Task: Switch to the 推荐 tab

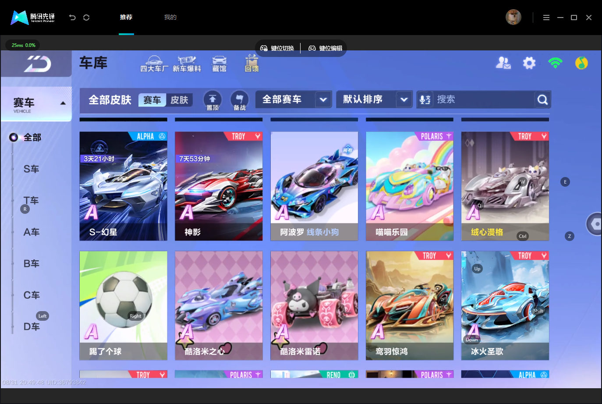Action: tap(126, 18)
